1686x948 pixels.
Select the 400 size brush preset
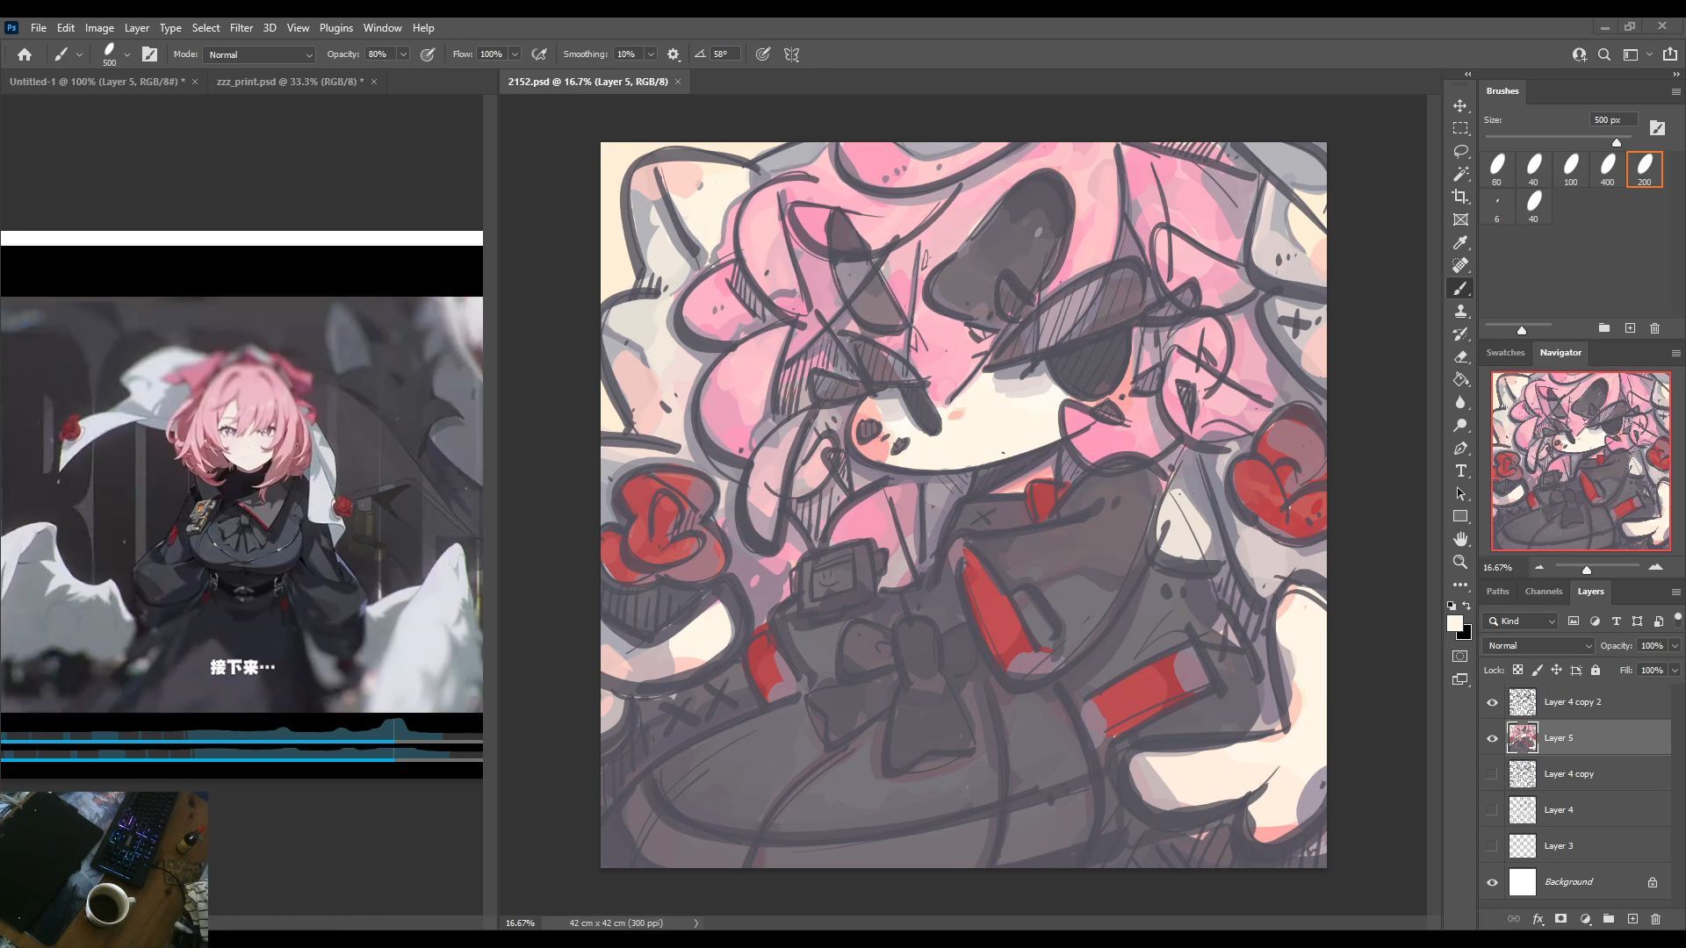[x=1607, y=169]
